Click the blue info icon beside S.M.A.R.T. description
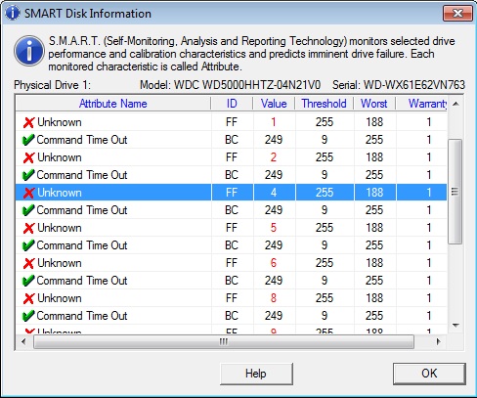This screenshot has width=477, height=398. pos(29,51)
